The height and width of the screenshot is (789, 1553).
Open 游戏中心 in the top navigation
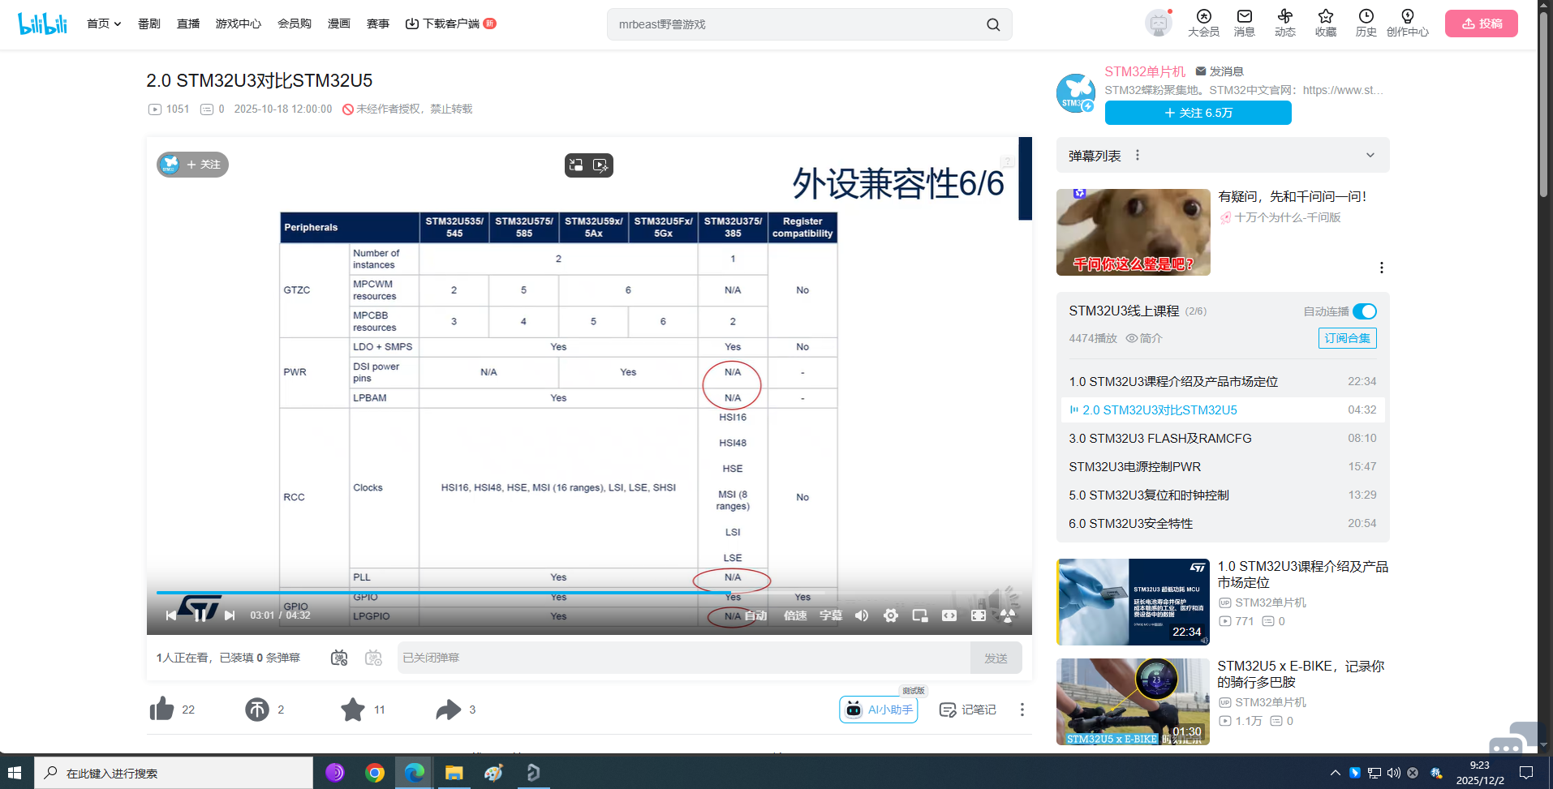pyautogui.click(x=239, y=24)
